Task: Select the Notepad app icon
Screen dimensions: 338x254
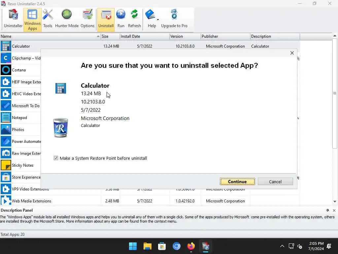Action: 6,117
